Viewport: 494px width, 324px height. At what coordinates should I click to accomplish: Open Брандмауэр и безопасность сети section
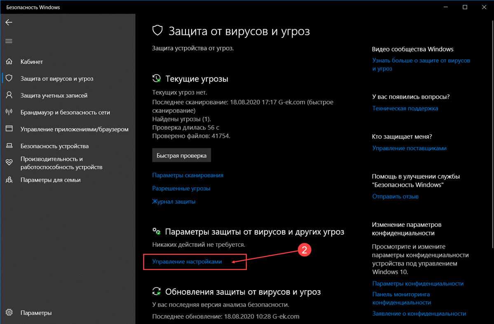(65, 112)
